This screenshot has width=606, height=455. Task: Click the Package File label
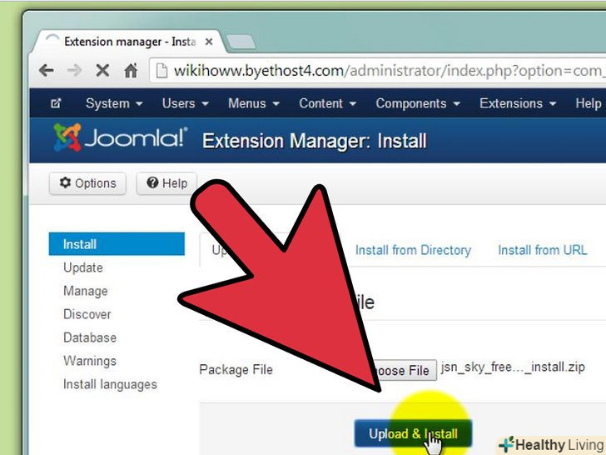236,369
